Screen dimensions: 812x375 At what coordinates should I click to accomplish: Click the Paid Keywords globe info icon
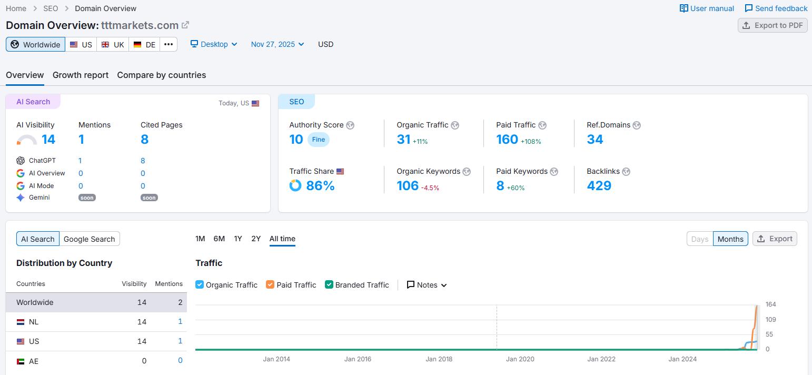[554, 172]
